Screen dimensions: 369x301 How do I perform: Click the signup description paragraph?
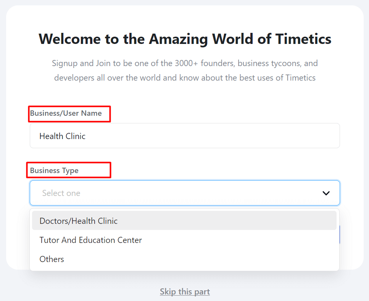185,70
